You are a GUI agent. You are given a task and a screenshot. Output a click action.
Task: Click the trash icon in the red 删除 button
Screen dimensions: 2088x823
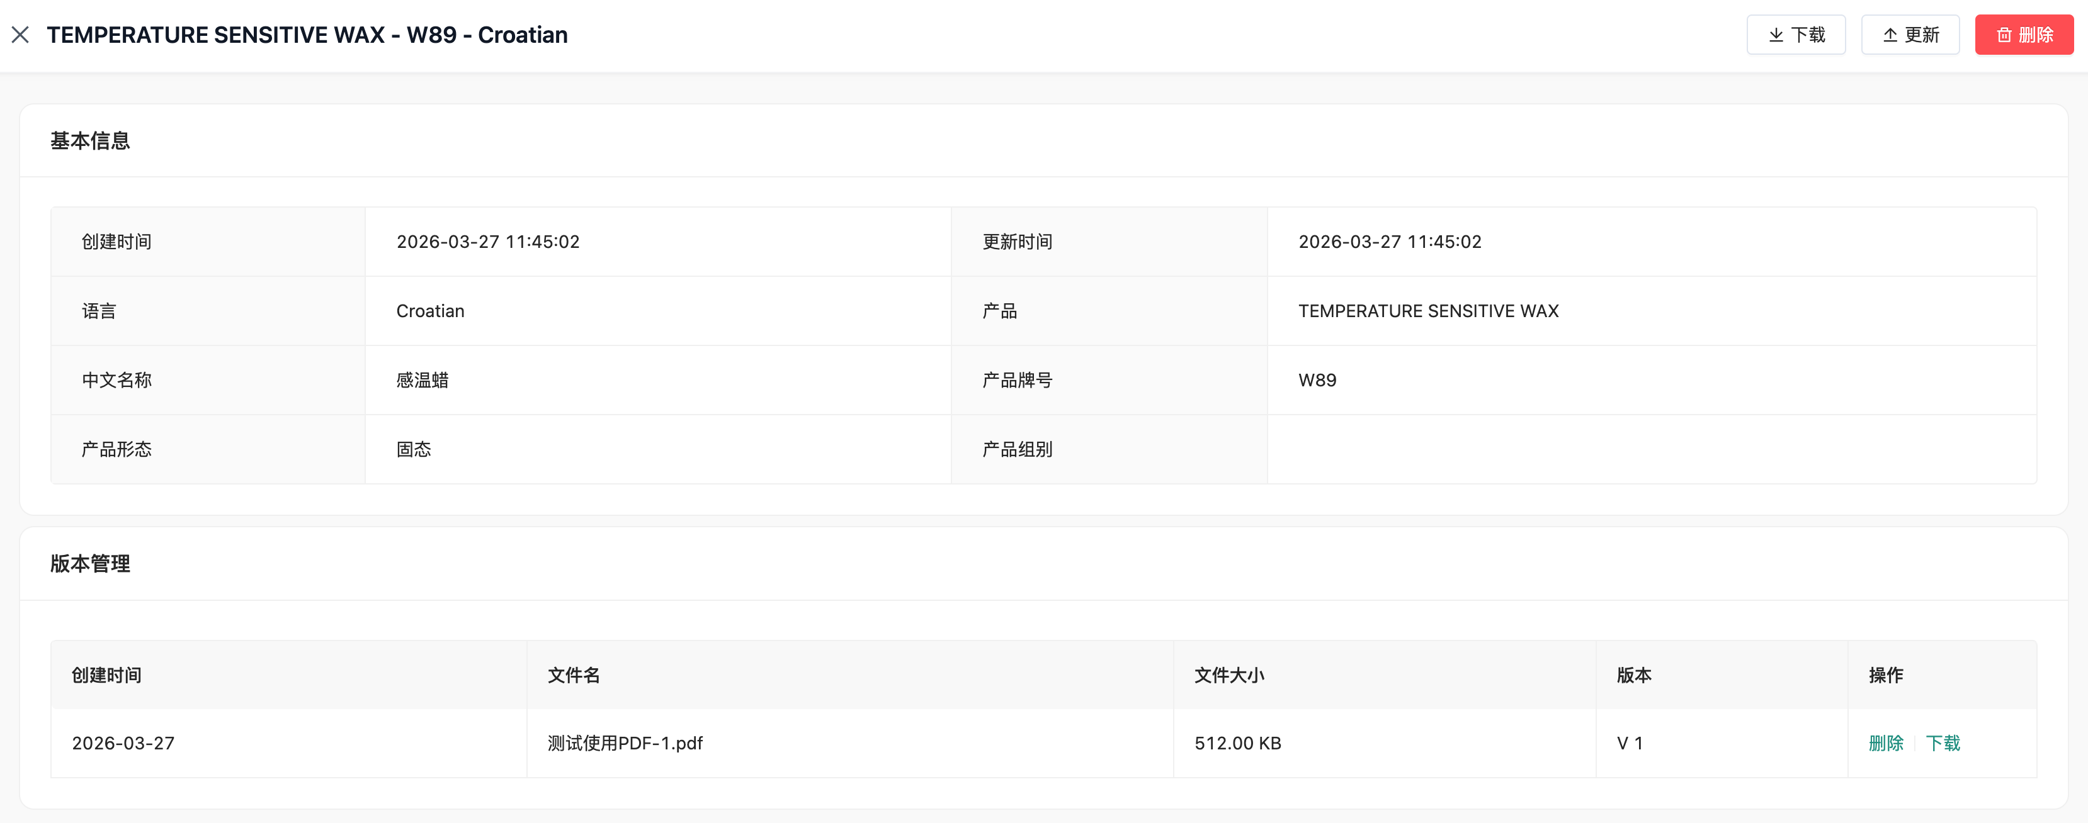point(2004,35)
